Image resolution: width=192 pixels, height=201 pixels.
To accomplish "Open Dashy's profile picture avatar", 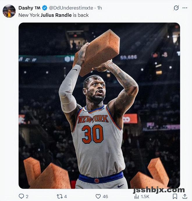I will [9, 11].
